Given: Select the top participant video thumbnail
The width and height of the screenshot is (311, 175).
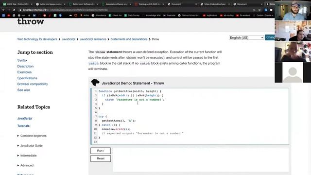Looking at the screenshot, I should click(293, 10).
